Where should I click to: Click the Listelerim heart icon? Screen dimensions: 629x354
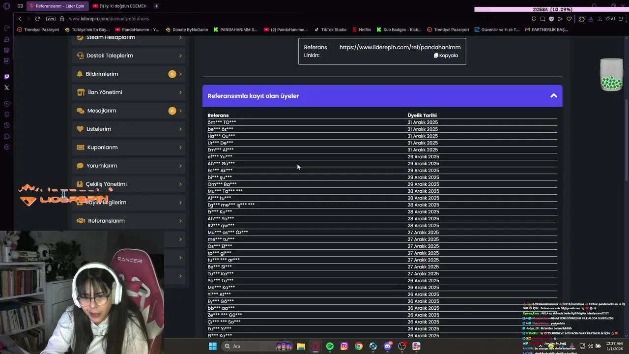click(81, 129)
